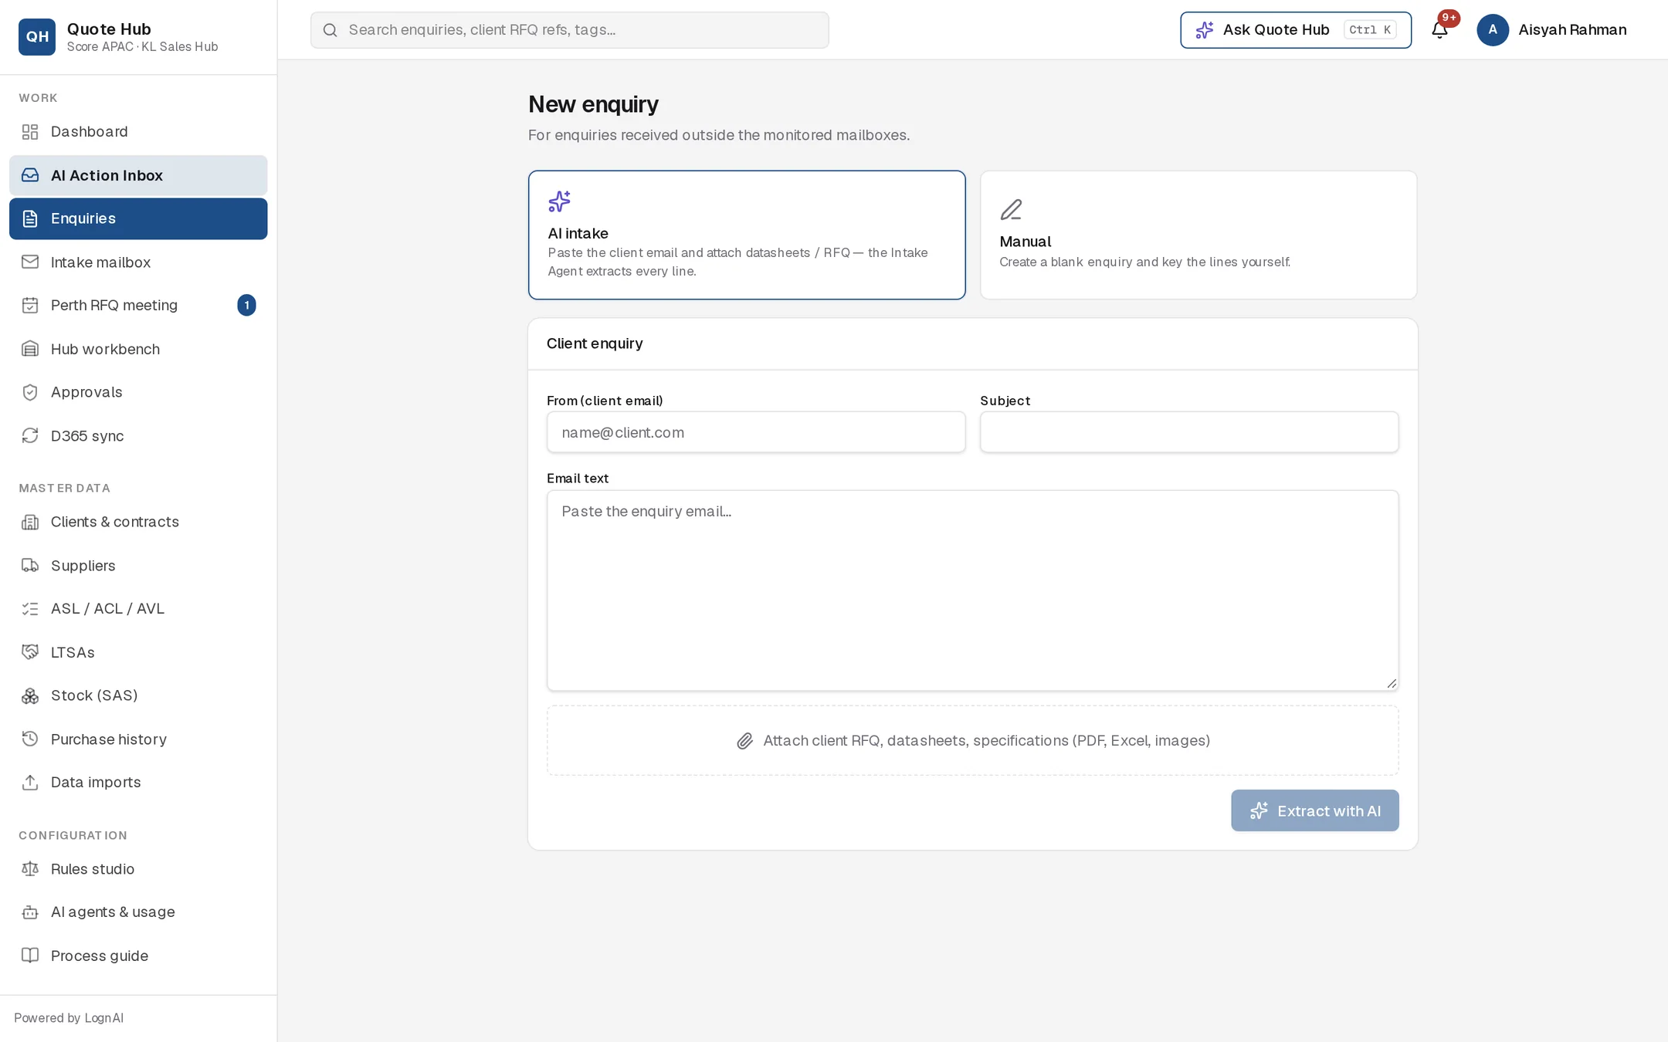The width and height of the screenshot is (1668, 1042).
Task: Click the LTSAs handshake icon
Action: pyautogui.click(x=30, y=652)
